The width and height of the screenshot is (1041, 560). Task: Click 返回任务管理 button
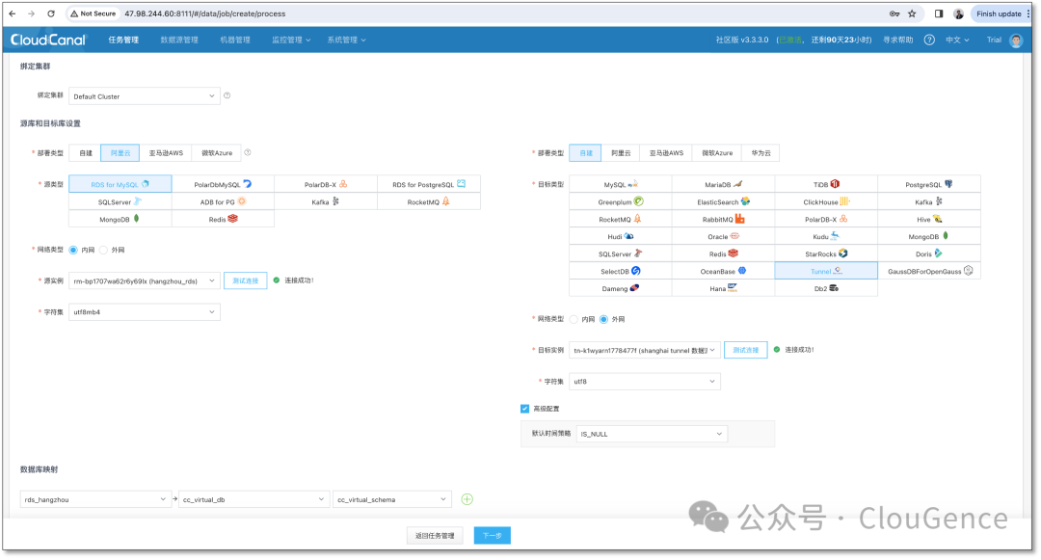tap(435, 536)
